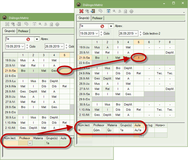Step the Ciclo date spinner in back window

coord(27,46)
